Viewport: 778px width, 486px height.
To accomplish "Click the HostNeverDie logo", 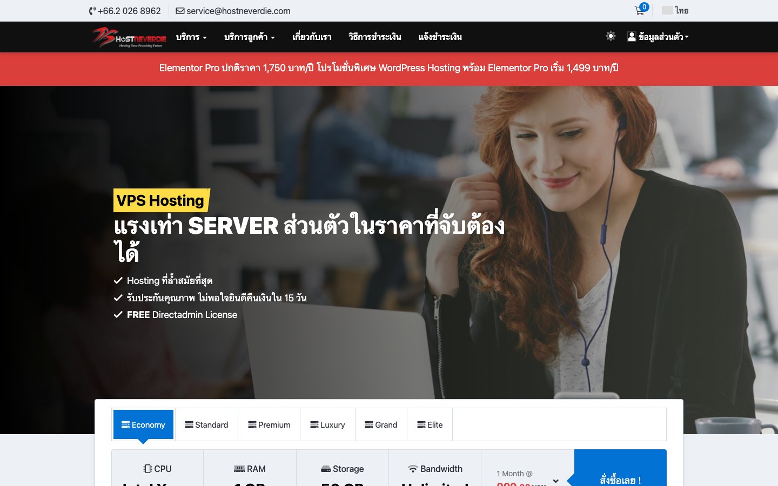I will (x=129, y=37).
